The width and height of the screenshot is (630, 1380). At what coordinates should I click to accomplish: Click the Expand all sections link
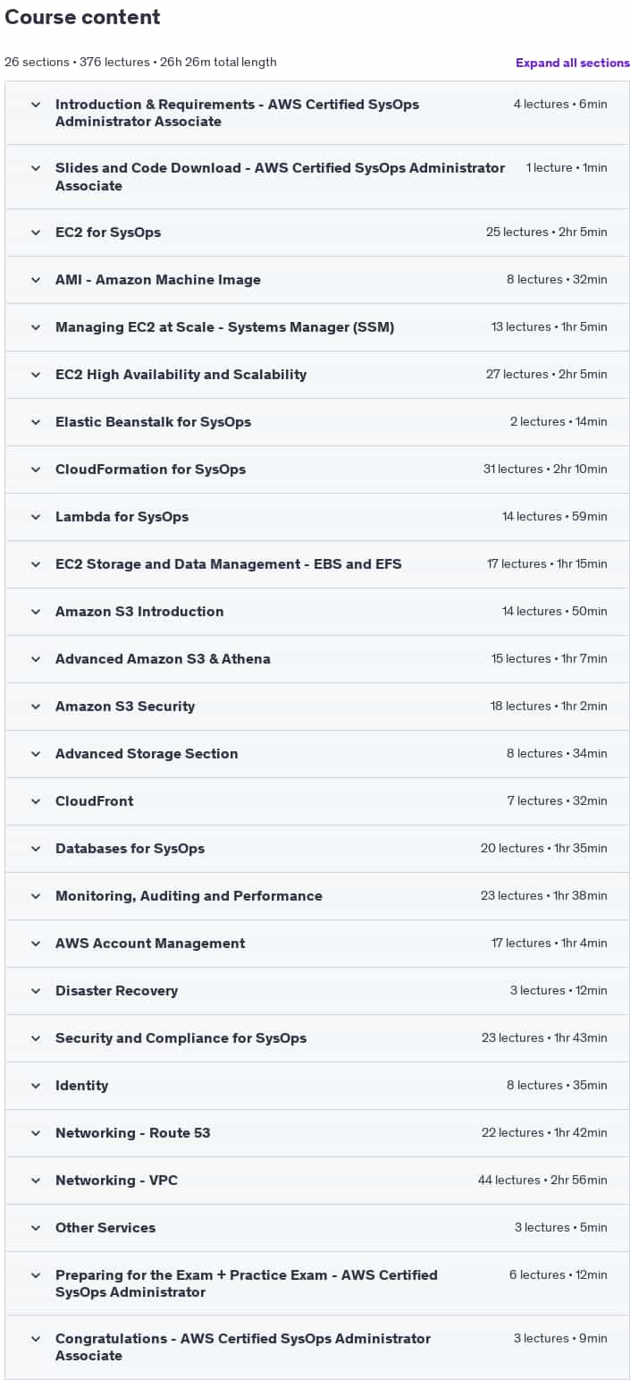[573, 63]
